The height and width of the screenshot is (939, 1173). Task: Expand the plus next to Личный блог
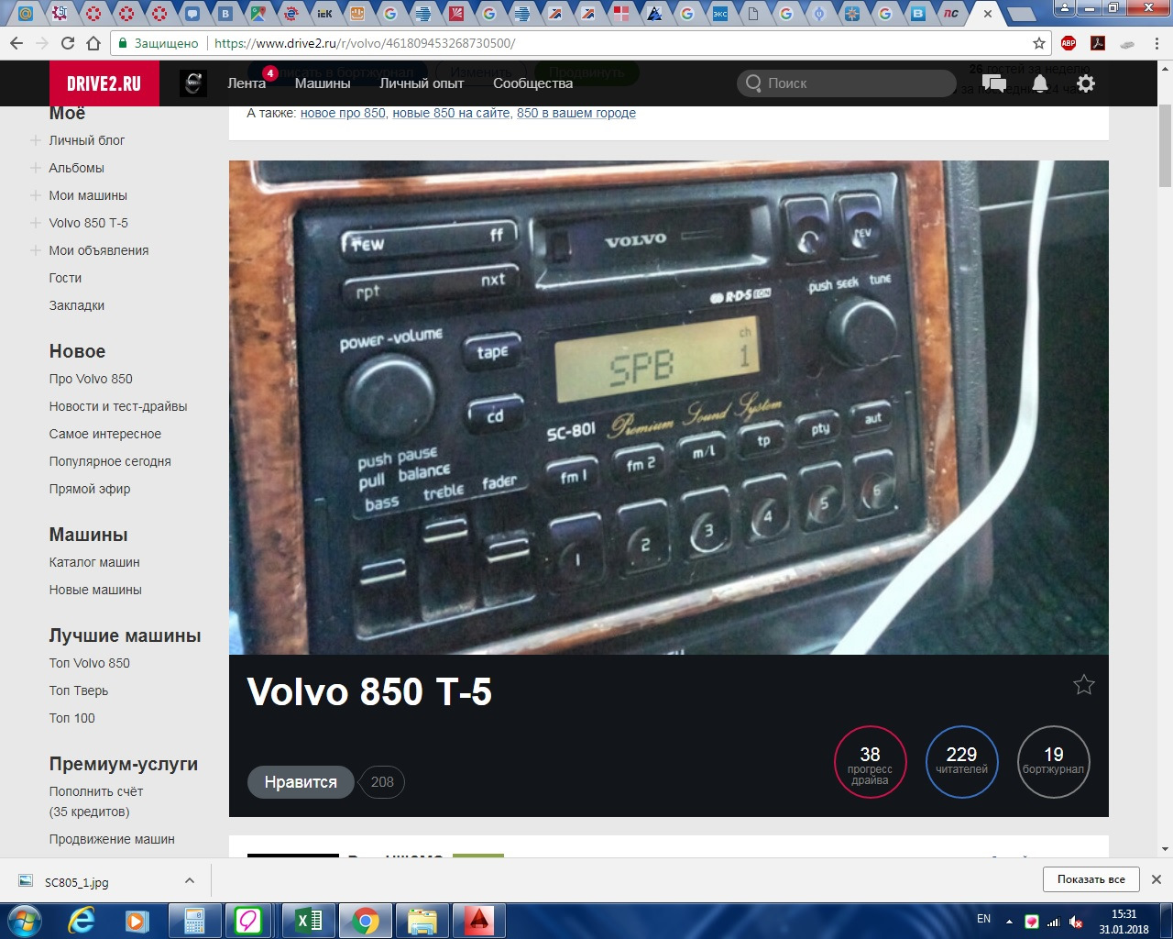(x=35, y=140)
